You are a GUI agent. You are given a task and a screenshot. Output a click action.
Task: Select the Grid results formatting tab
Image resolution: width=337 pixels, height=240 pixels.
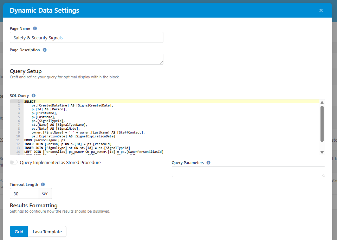pyautogui.click(x=19, y=232)
